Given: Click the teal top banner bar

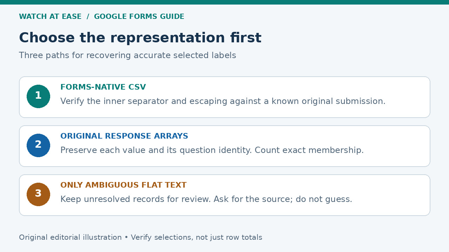Looking at the screenshot, I should 224,2.
